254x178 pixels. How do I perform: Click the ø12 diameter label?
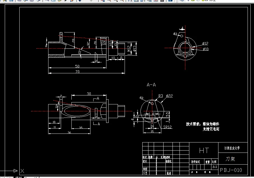(205, 43)
